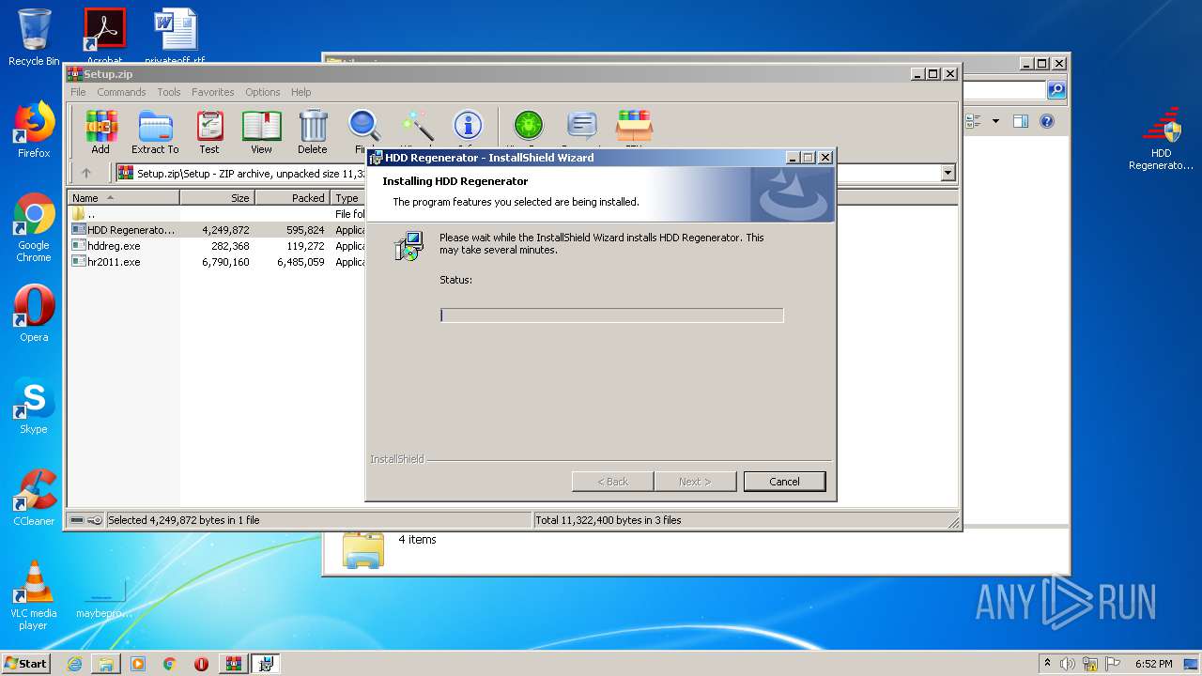Screen dimensions: 1202x676
Task: Click the Explorer window help icon
Action: click(1047, 121)
